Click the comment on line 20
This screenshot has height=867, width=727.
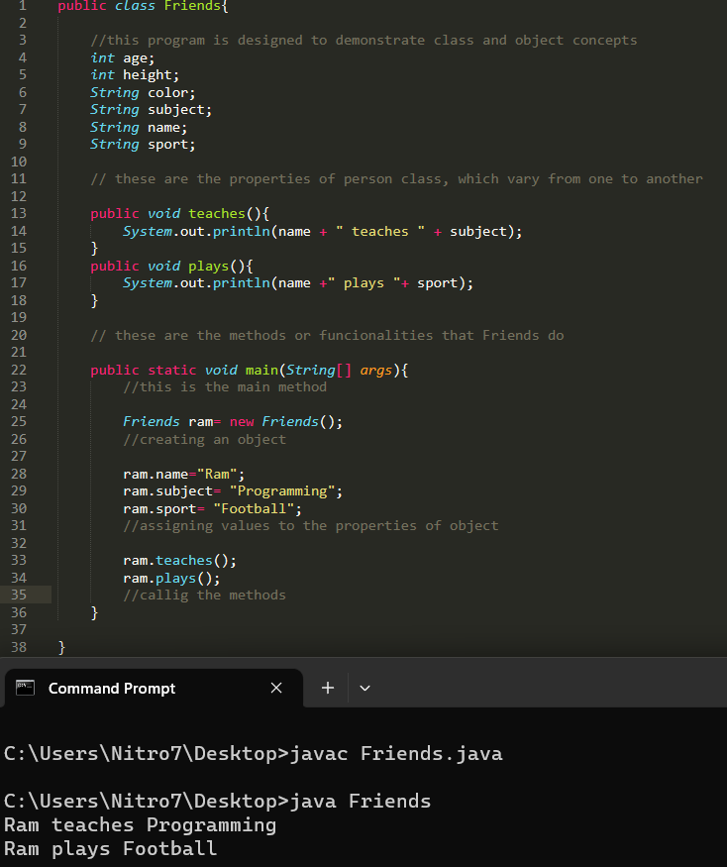(x=327, y=336)
